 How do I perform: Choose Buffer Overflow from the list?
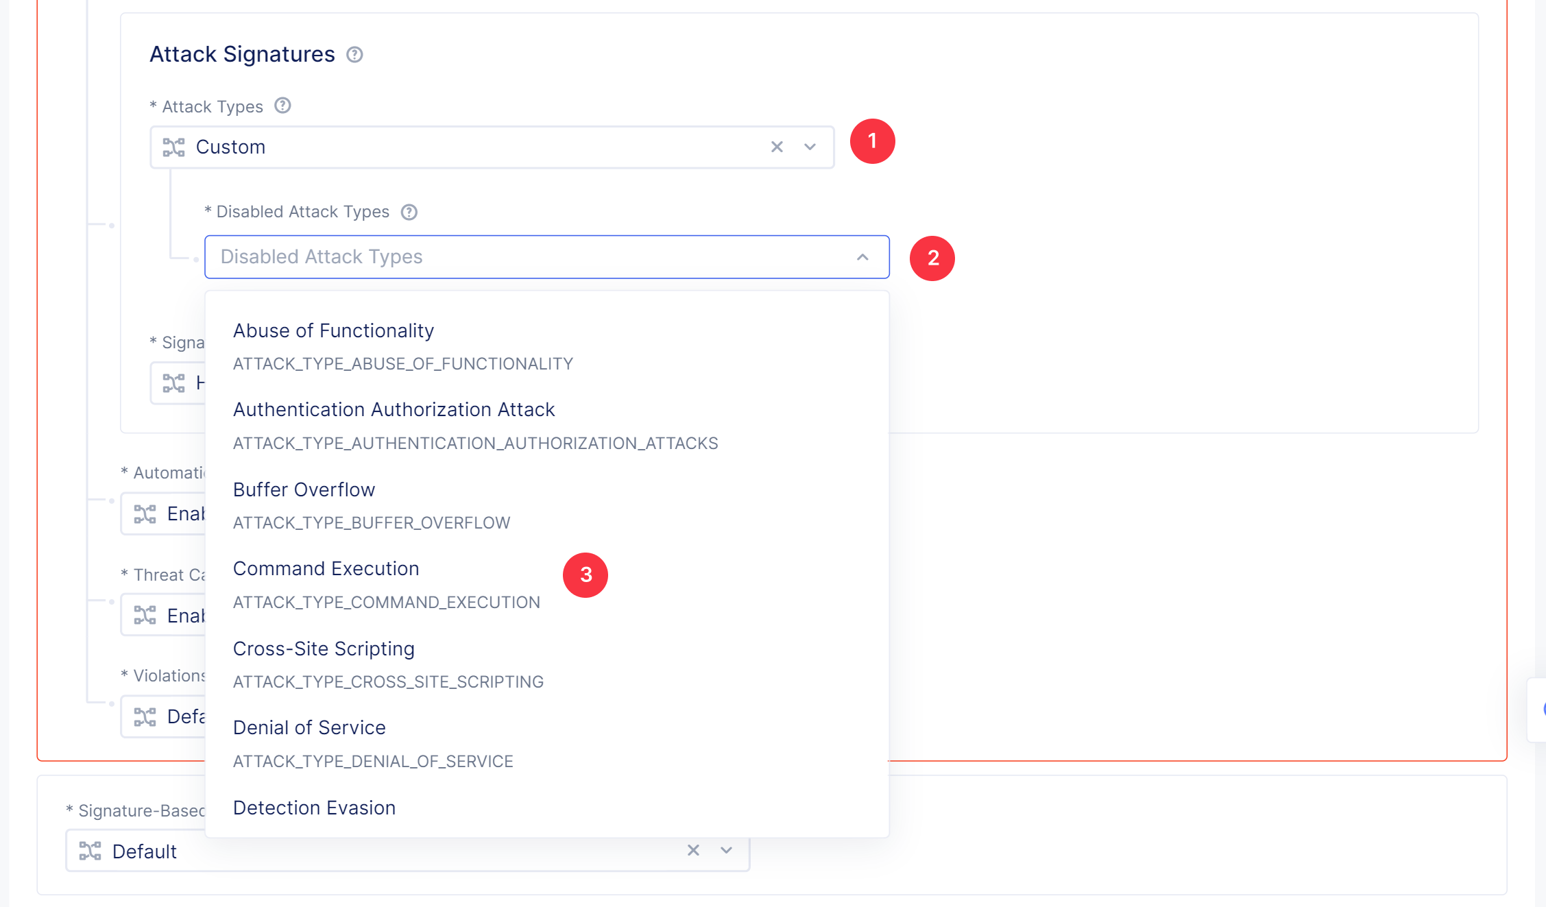click(x=304, y=489)
